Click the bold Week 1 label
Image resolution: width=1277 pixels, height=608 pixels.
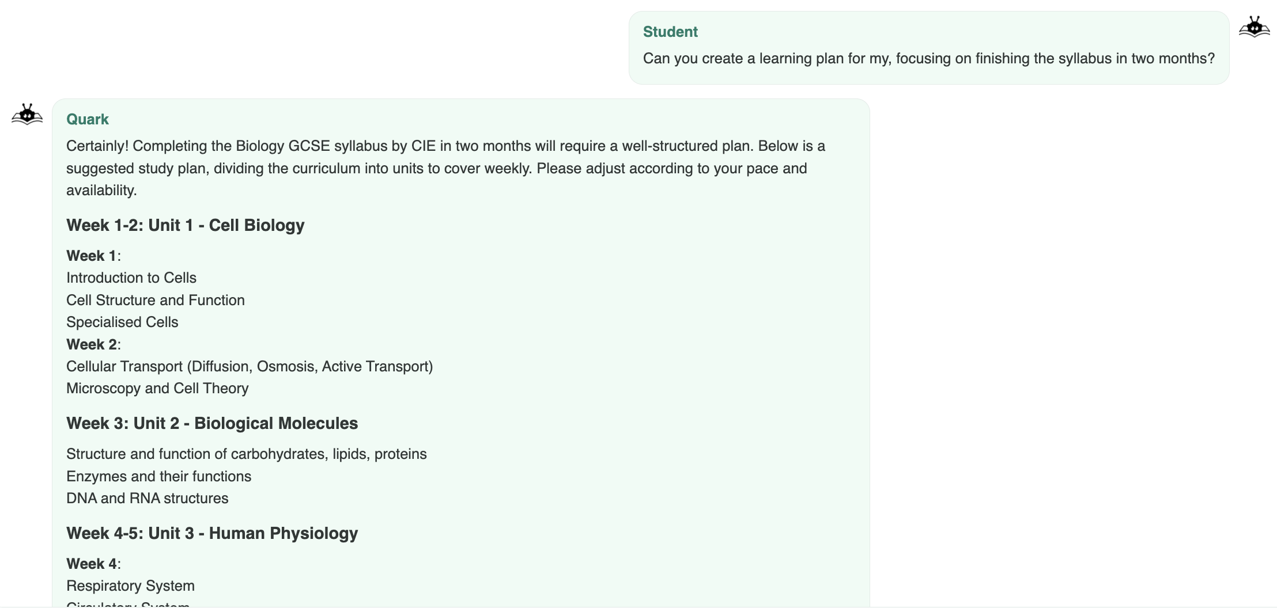[x=91, y=256]
